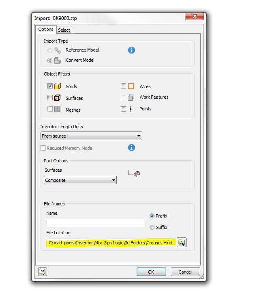Click the Surfaces wireframe cube icon

tap(57, 98)
